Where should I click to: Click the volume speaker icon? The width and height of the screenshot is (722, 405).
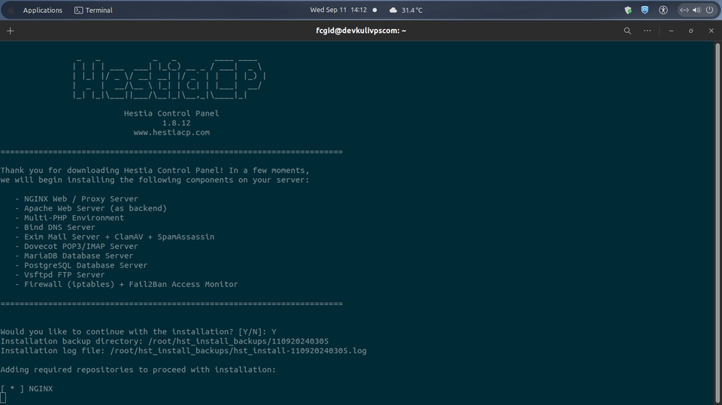pos(696,10)
